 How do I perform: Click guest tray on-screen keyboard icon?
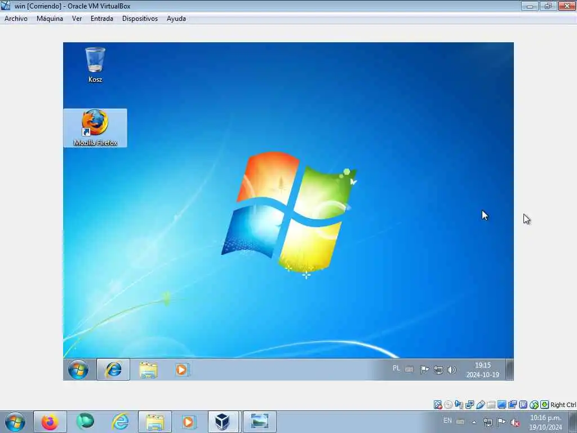[x=409, y=369]
